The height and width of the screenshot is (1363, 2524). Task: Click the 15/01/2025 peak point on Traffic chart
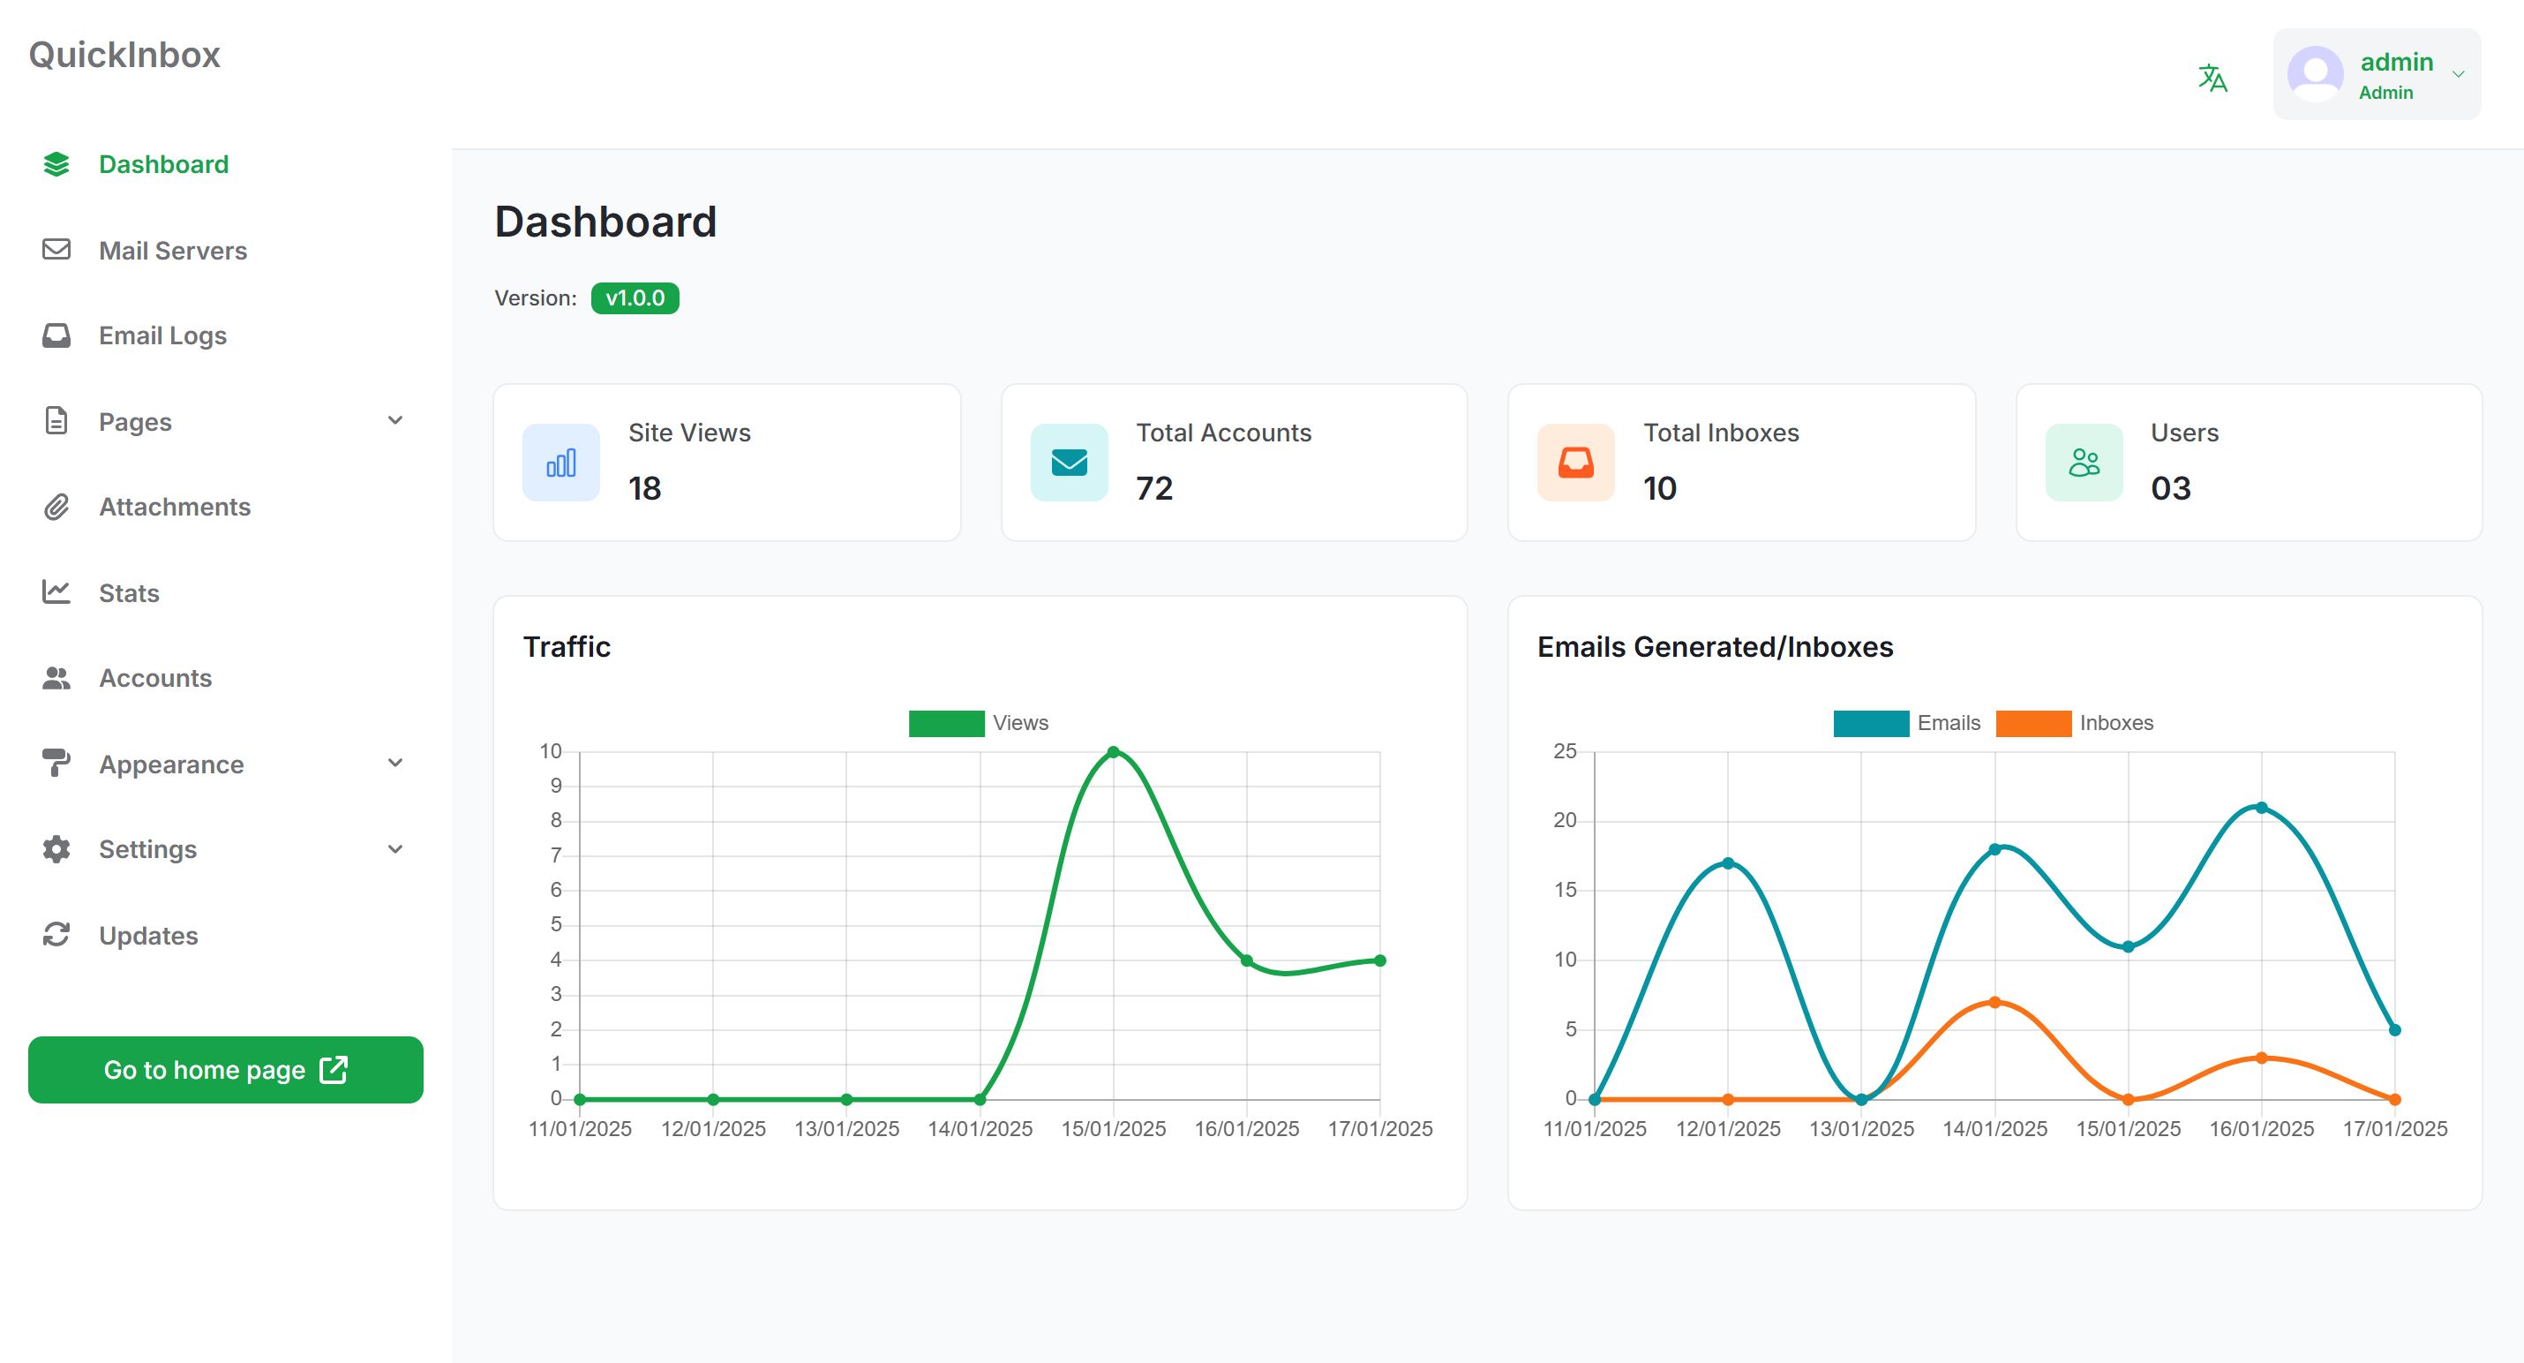tap(1113, 752)
